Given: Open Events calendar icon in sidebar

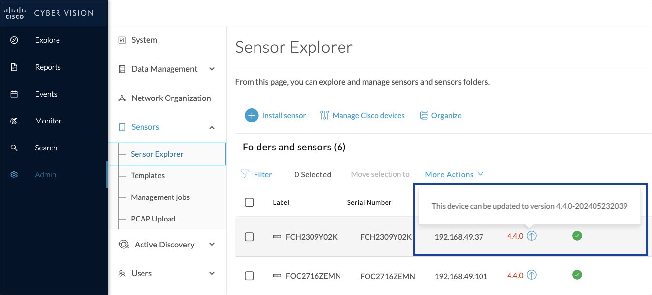Looking at the screenshot, I should [14, 94].
